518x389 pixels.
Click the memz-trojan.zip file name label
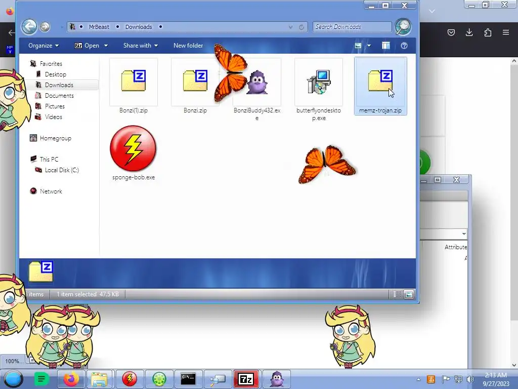click(x=380, y=110)
